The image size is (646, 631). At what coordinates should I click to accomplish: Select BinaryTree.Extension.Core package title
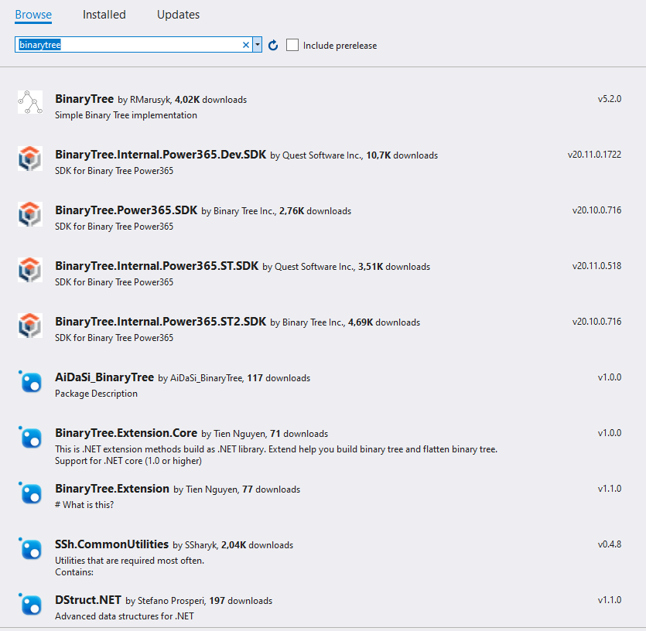click(126, 433)
